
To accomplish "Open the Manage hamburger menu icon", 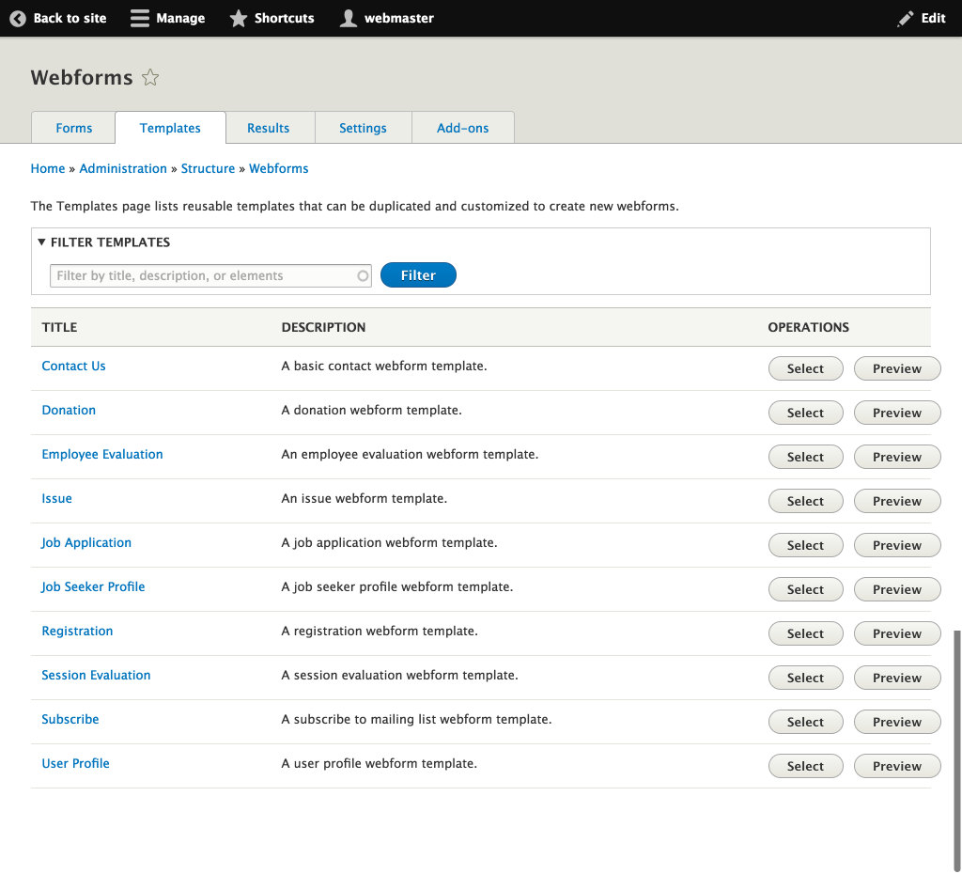I will (140, 19).
